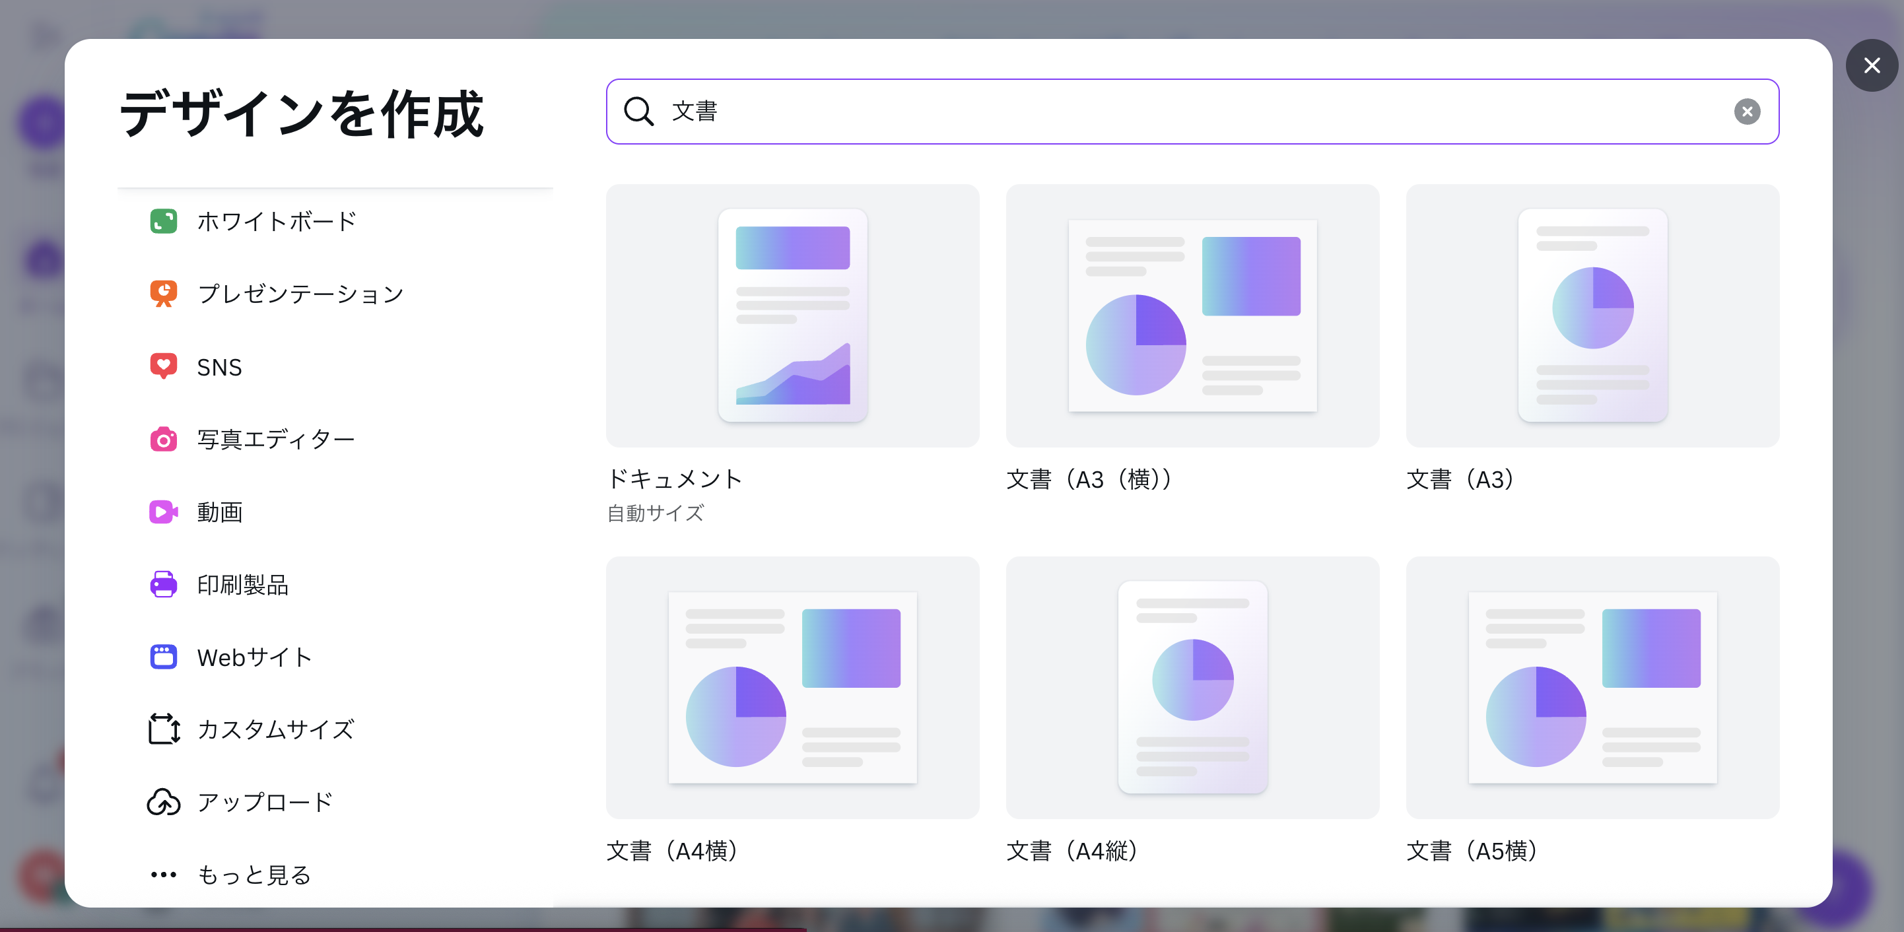Click the 文書（A4縦）label
The image size is (1904, 932).
[x=1071, y=851]
